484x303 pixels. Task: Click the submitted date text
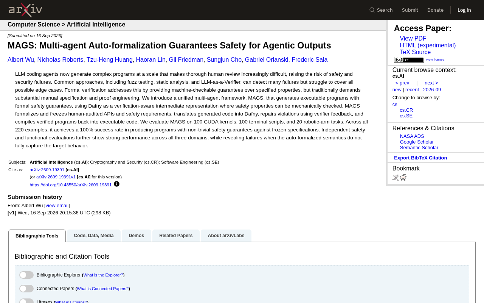tap(35, 36)
